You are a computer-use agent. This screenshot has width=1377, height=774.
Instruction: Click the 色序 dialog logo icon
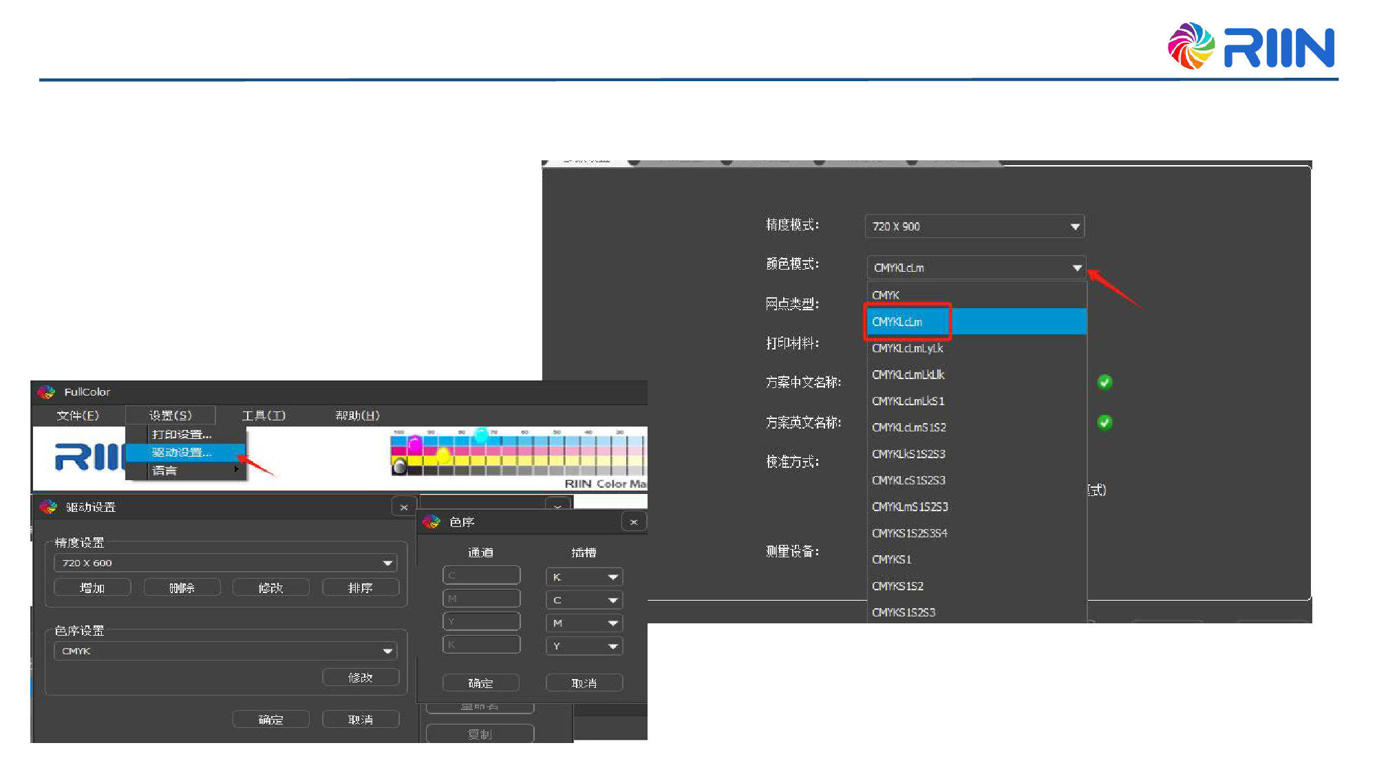point(431,522)
